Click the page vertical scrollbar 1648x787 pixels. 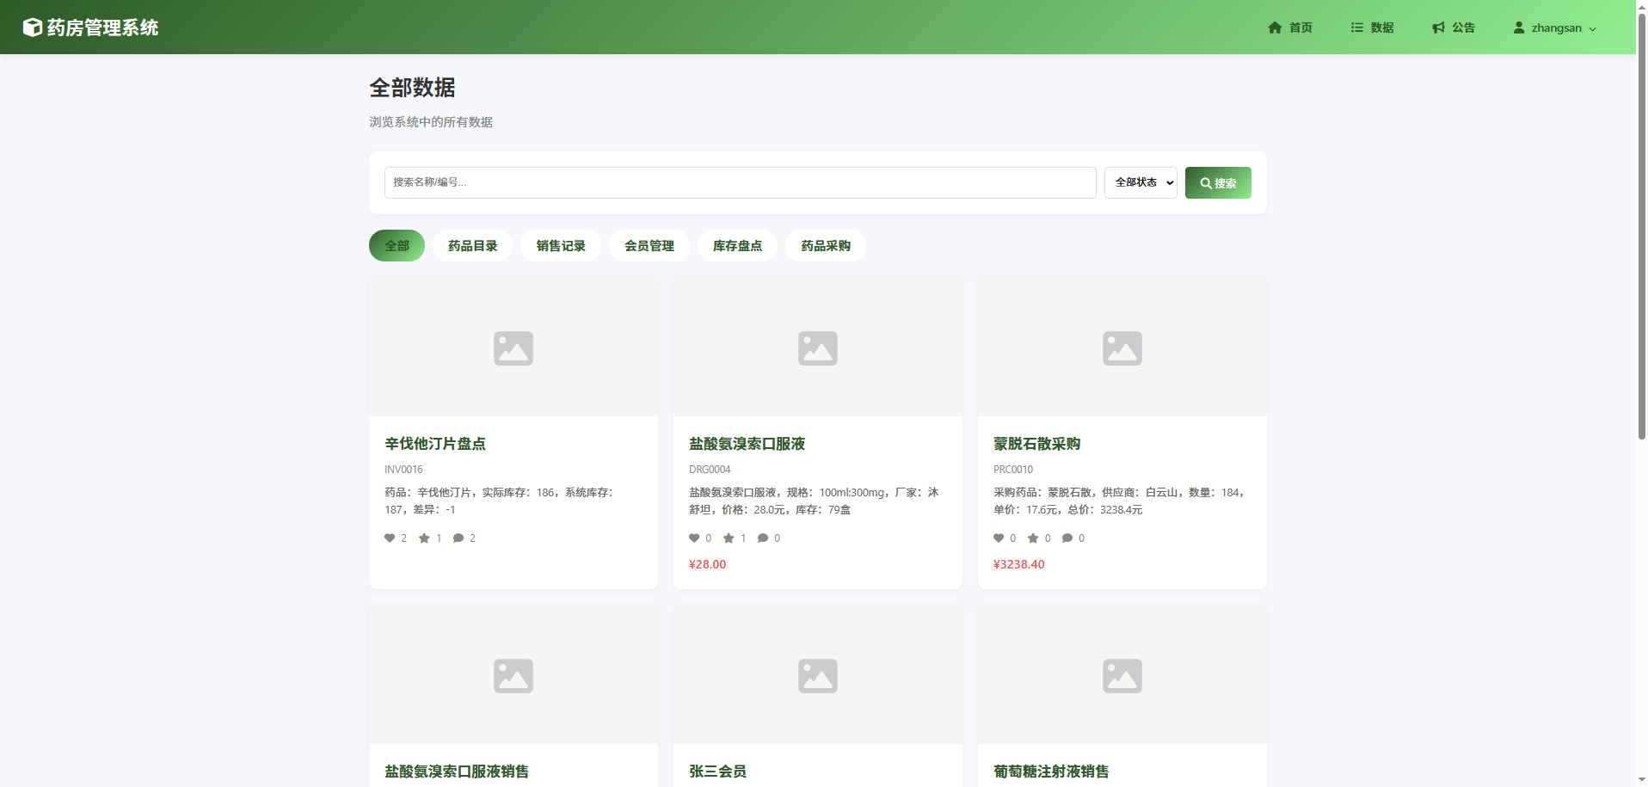(1642, 225)
